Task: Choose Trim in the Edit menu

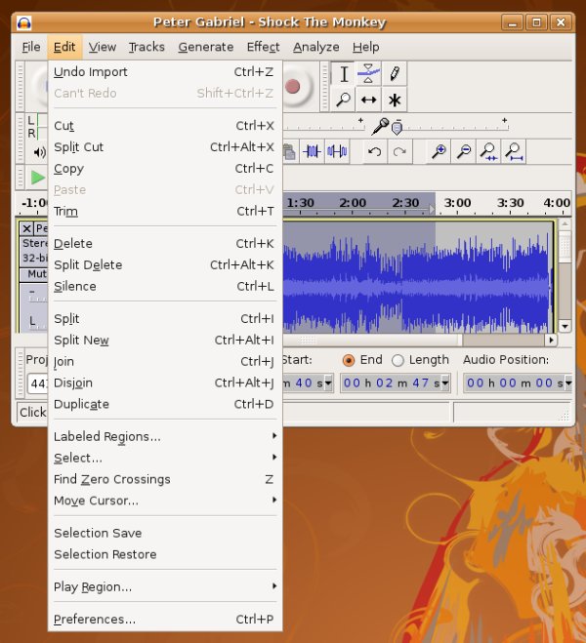Action: pos(164,211)
